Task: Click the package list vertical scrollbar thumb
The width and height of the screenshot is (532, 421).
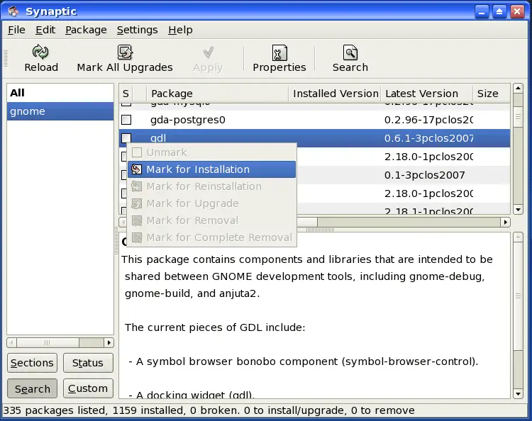Action: point(518,116)
